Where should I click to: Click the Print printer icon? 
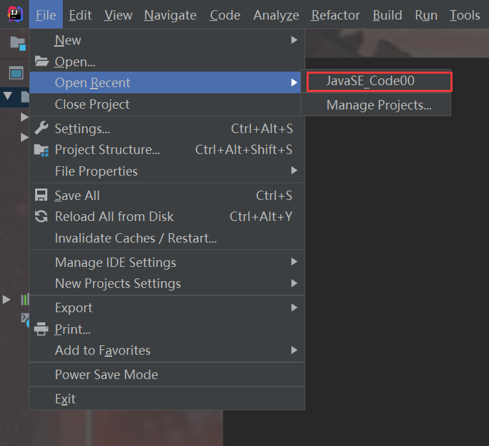(42, 329)
